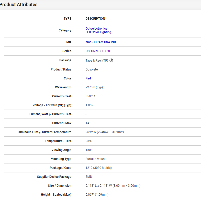
Task: Select the 0.118" L x 0.118" W value
Action: (98, 186)
